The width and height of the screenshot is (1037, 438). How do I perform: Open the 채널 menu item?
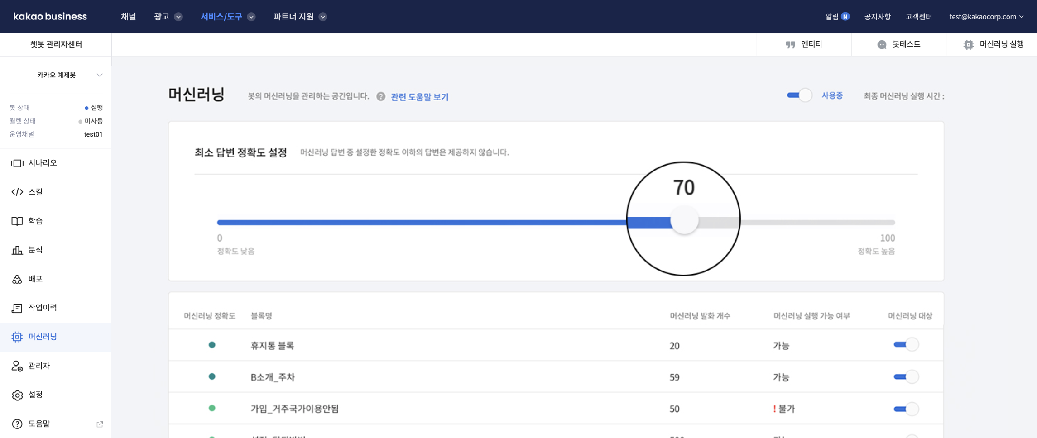(x=128, y=17)
